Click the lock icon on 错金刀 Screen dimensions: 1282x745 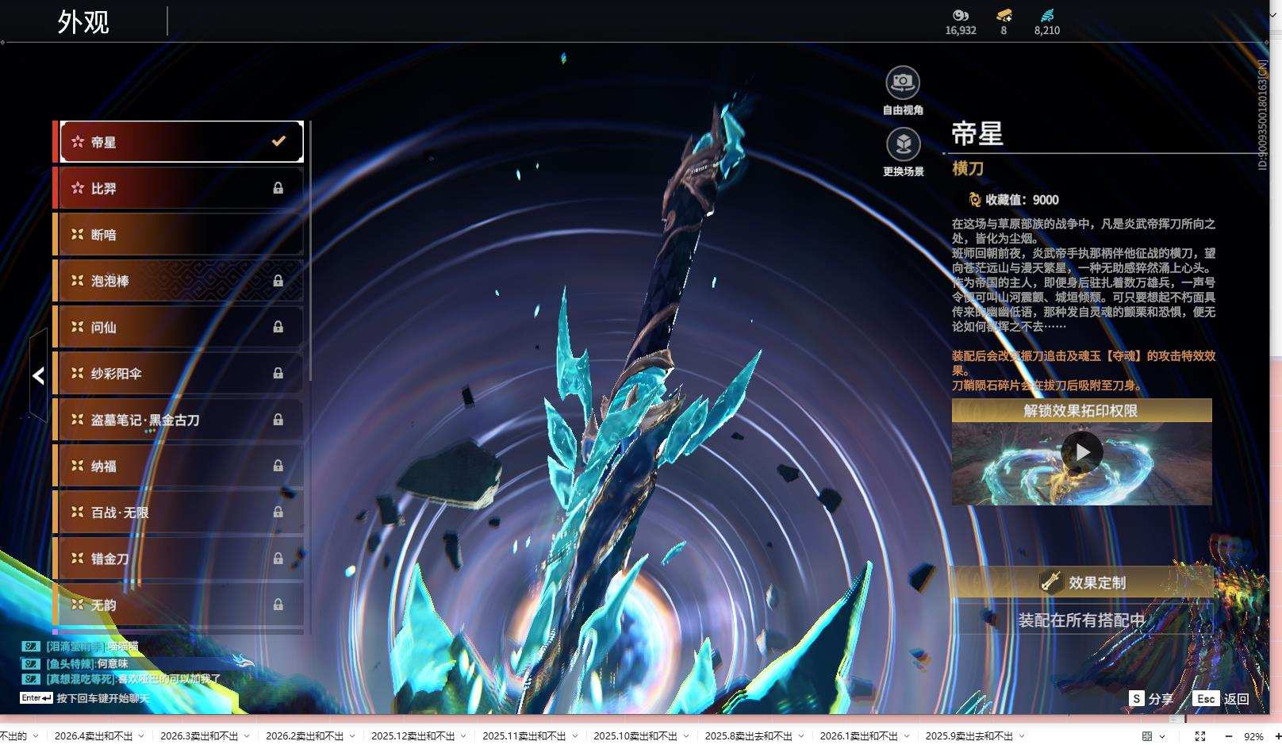click(x=278, y=559)
